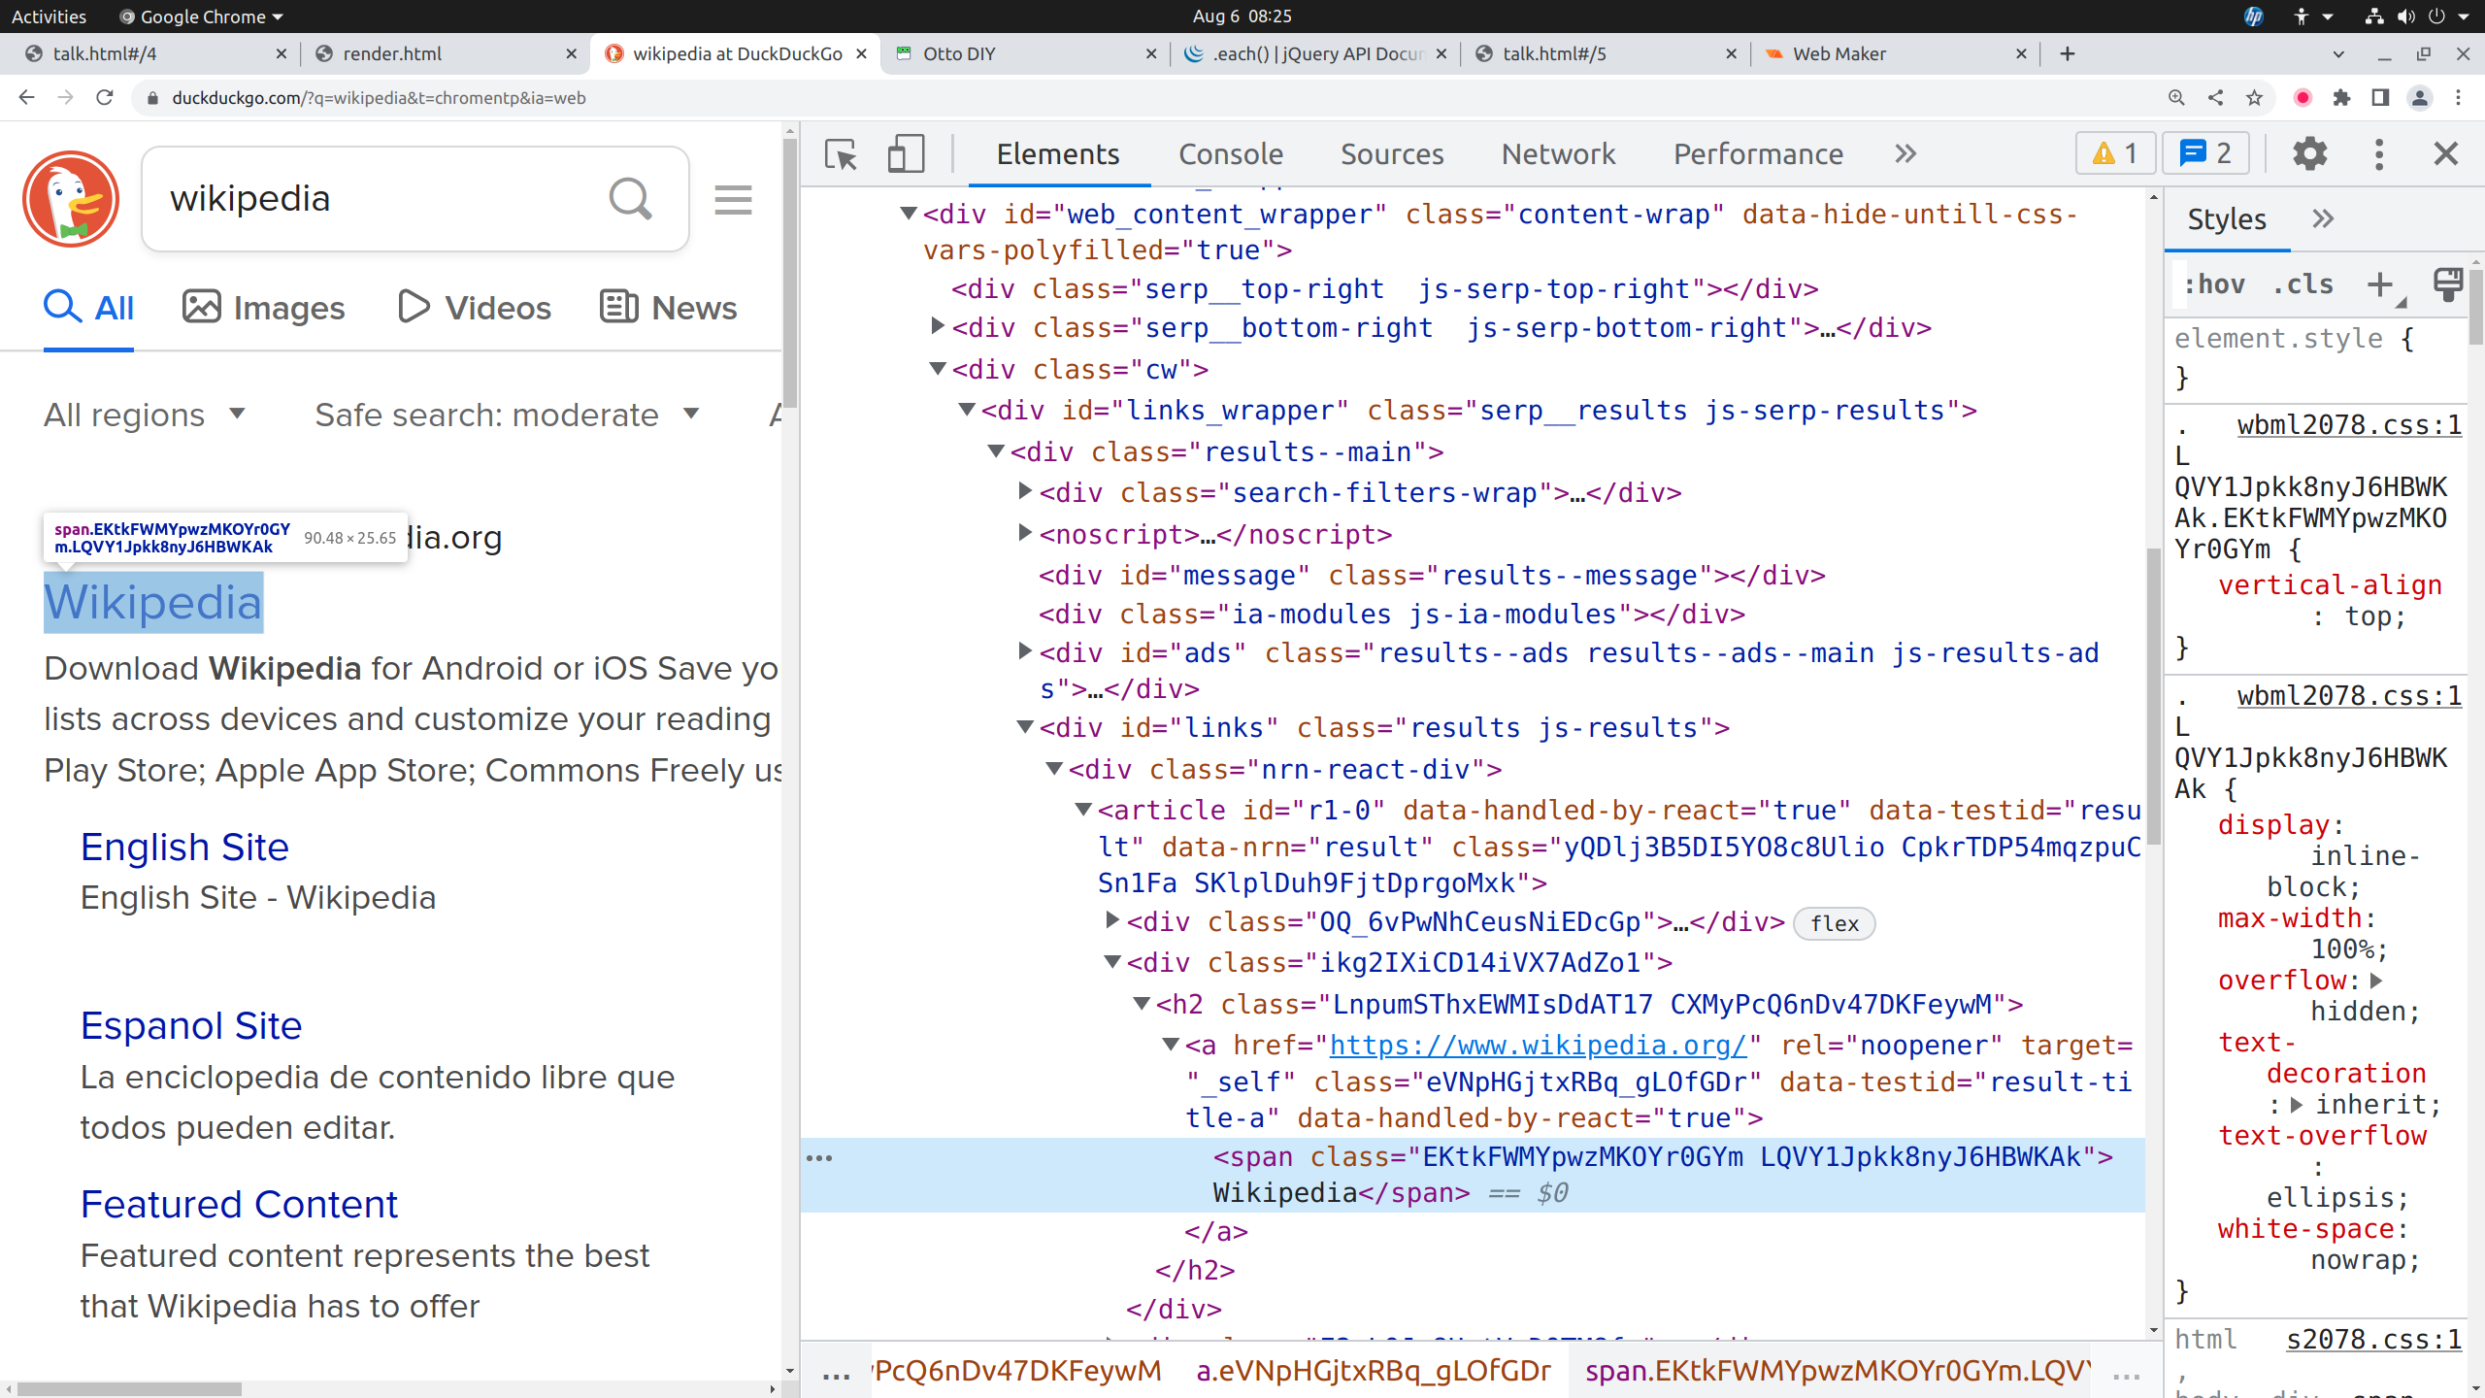Open All regions dropdown
Image resolution: width=2485 pixels, height=1398 pixels.
point(144,416)
